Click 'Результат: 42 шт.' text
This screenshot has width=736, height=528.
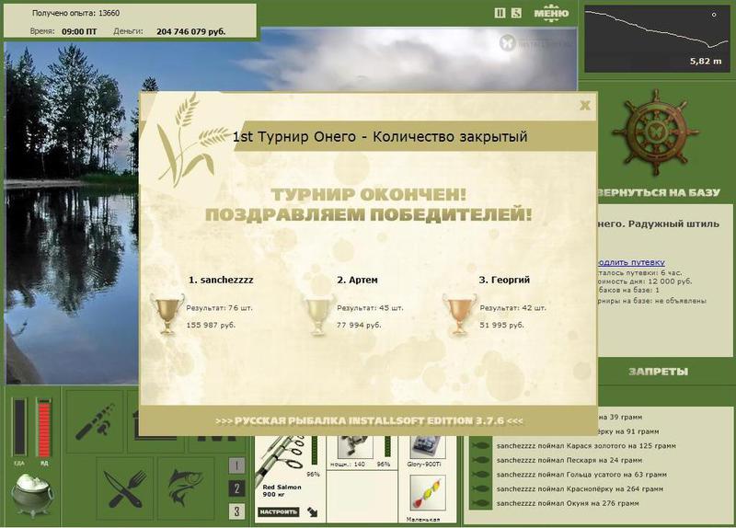click(x=512, y=308)
